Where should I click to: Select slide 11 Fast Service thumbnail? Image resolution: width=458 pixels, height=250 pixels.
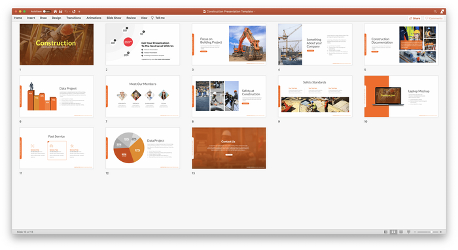pyautogui.click(x=57, y=148)
